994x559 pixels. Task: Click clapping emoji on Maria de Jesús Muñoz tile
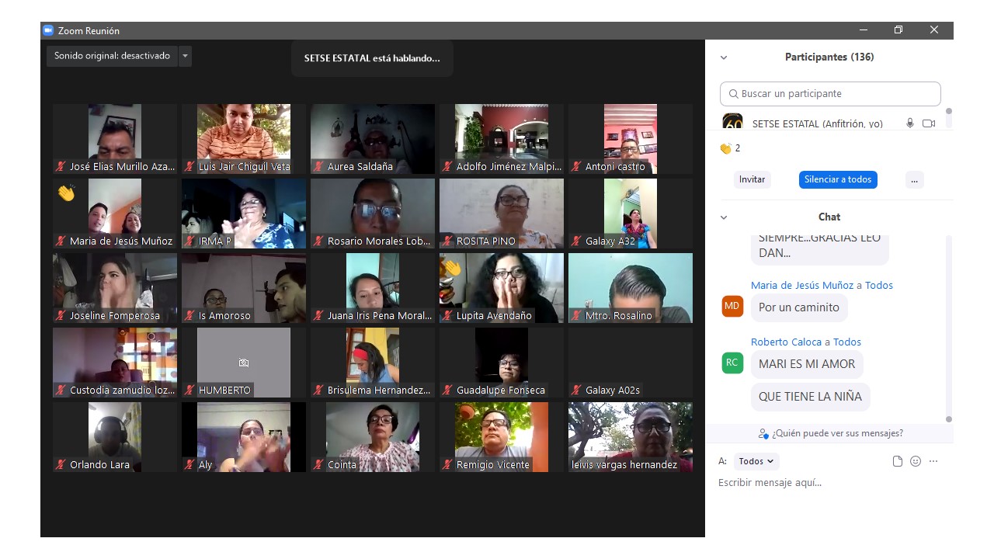pos(66,193)
